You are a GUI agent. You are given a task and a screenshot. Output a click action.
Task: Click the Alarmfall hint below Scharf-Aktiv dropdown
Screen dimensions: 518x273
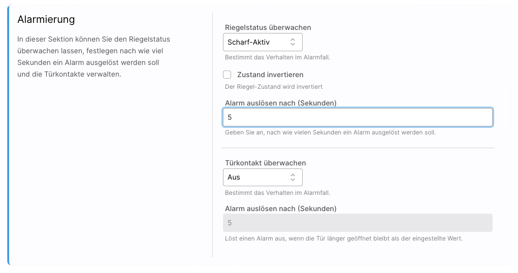click(x=277, y=57)
